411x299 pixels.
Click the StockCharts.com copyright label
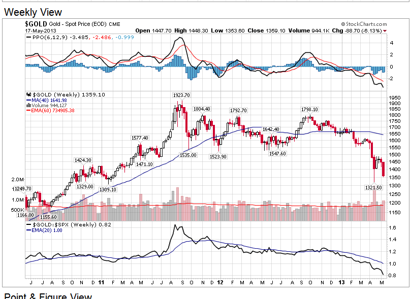[x=364, y=24]
